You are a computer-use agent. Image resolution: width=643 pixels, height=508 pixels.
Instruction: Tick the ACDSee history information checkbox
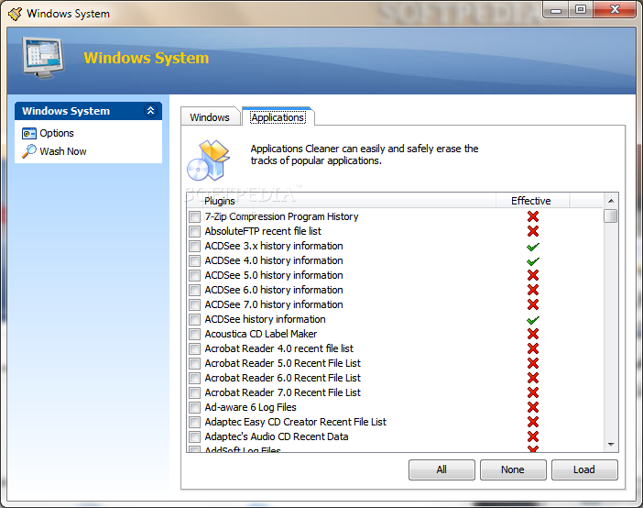194,319
